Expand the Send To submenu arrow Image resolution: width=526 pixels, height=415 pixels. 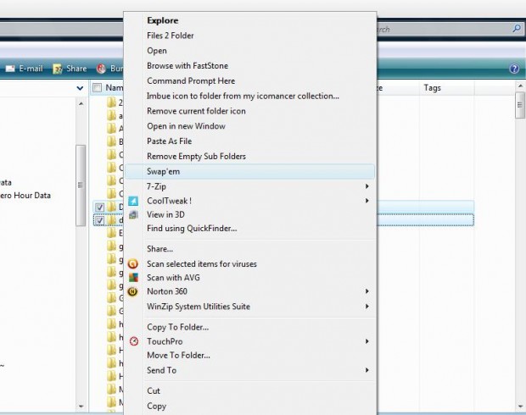(x=367, y=370)
